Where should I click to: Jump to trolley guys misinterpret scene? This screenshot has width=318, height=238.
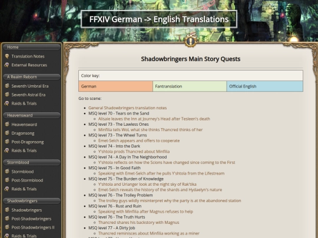170,201
